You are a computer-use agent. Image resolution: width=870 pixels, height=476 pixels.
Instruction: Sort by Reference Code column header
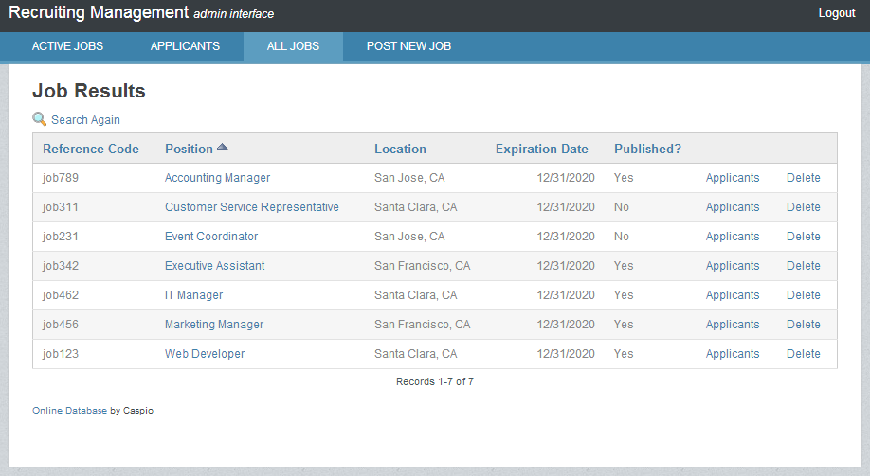(91, 149)
